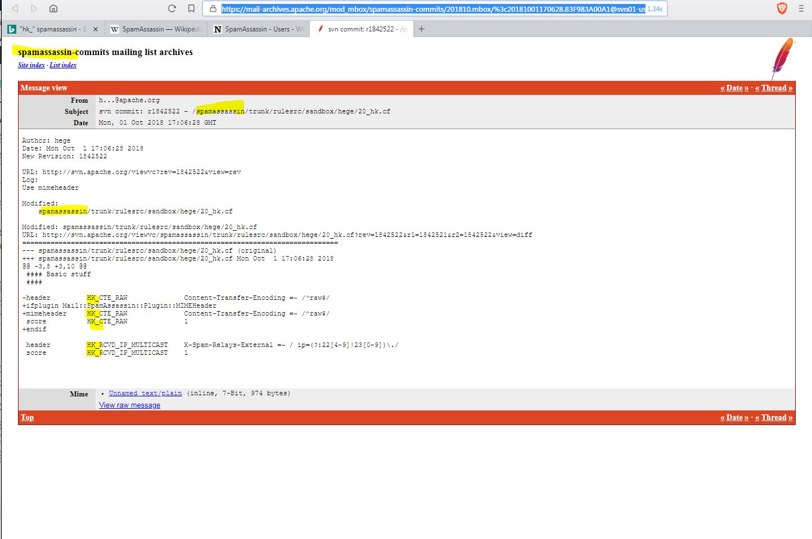Select the svn commit: r1842522 tab

coord(362,29)
